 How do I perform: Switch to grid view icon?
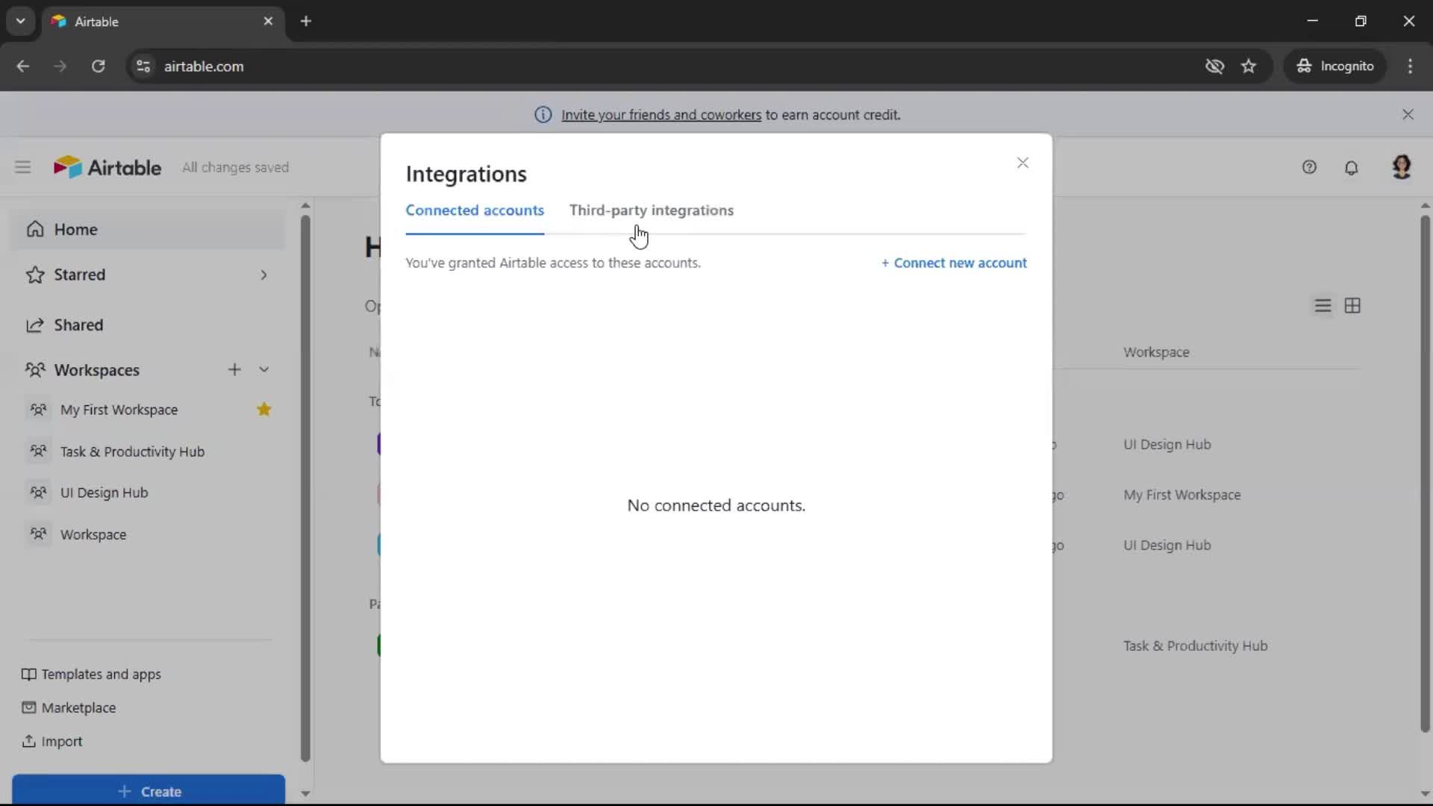pyautogui.click(x=1352, y=306)
